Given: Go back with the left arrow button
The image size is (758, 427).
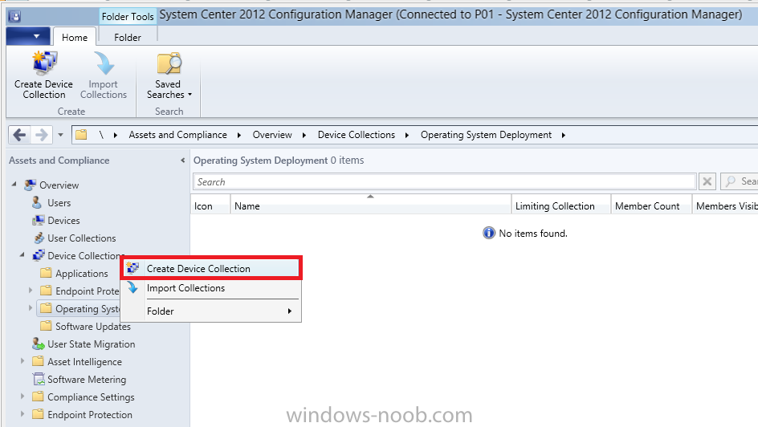Looking at the screenshot, I should pyautogui.click(x=20, y=135).
